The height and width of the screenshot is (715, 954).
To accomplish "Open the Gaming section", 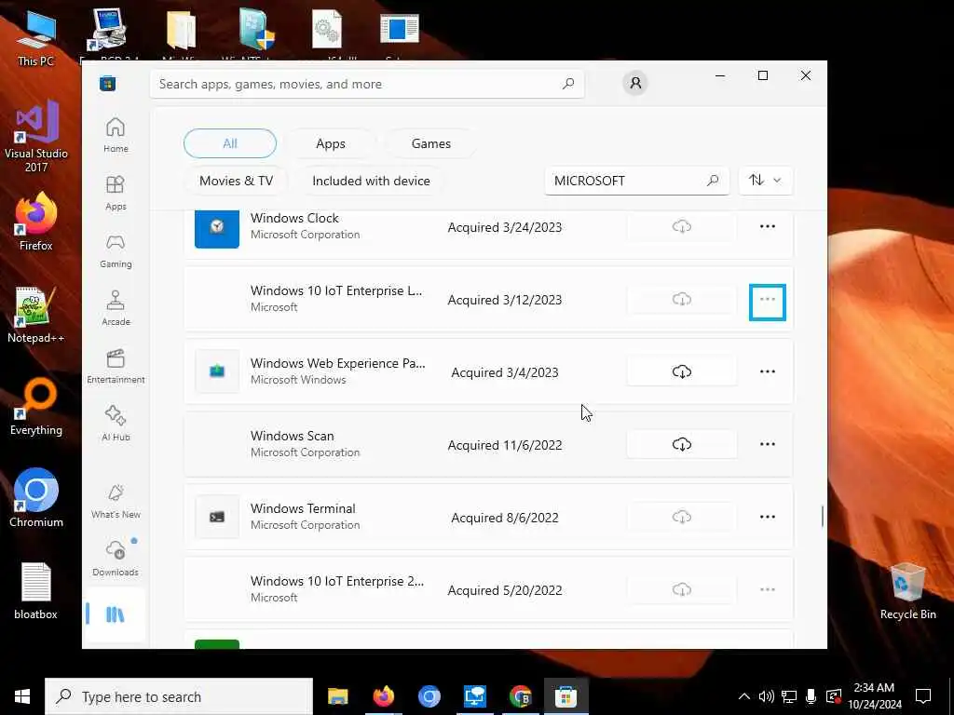I will [116, 250].
